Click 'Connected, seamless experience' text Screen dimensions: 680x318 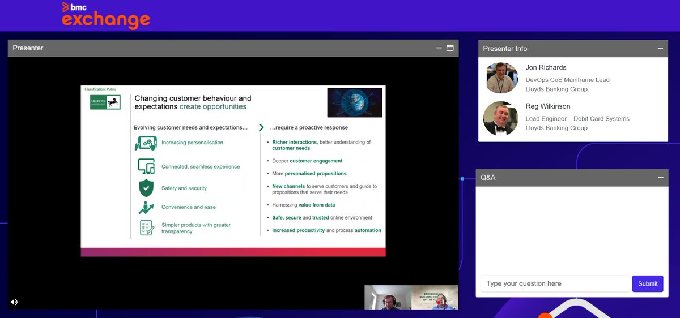click(201, 167)
